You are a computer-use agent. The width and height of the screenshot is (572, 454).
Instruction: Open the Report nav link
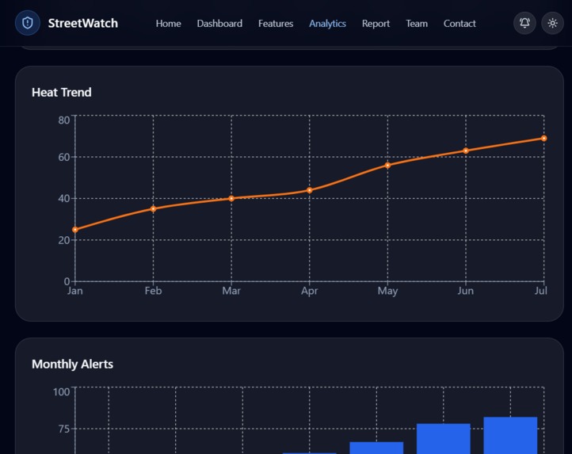tap(376, 23)
